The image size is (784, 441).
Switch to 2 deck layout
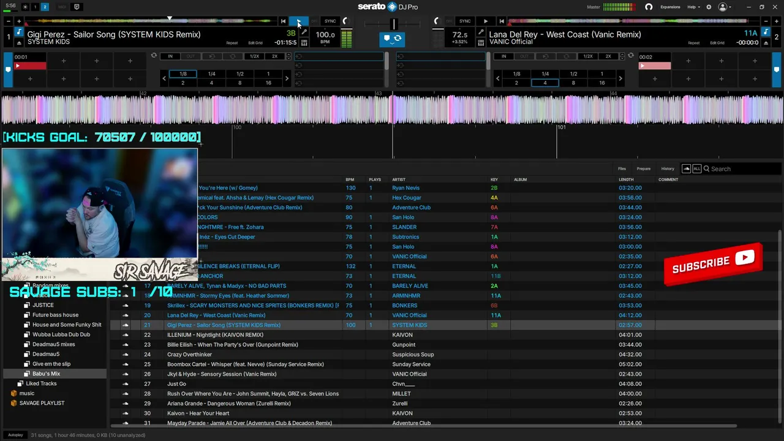click(45, 7)
